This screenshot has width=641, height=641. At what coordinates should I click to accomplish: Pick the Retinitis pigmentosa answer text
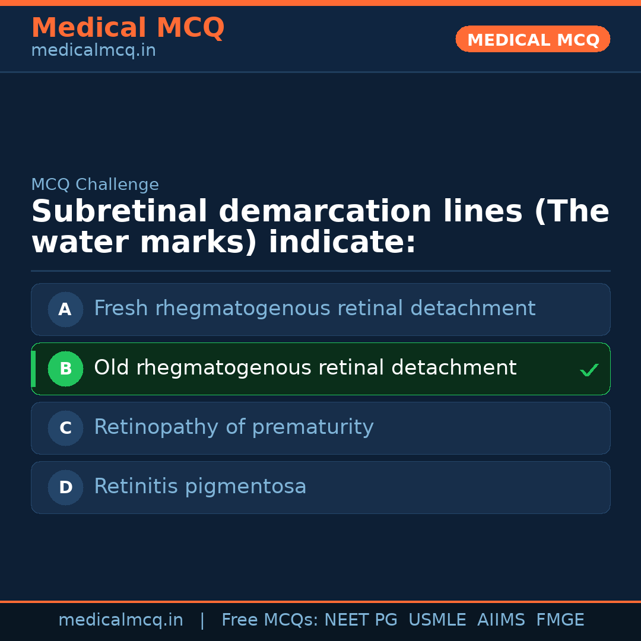tap(200, 487)
